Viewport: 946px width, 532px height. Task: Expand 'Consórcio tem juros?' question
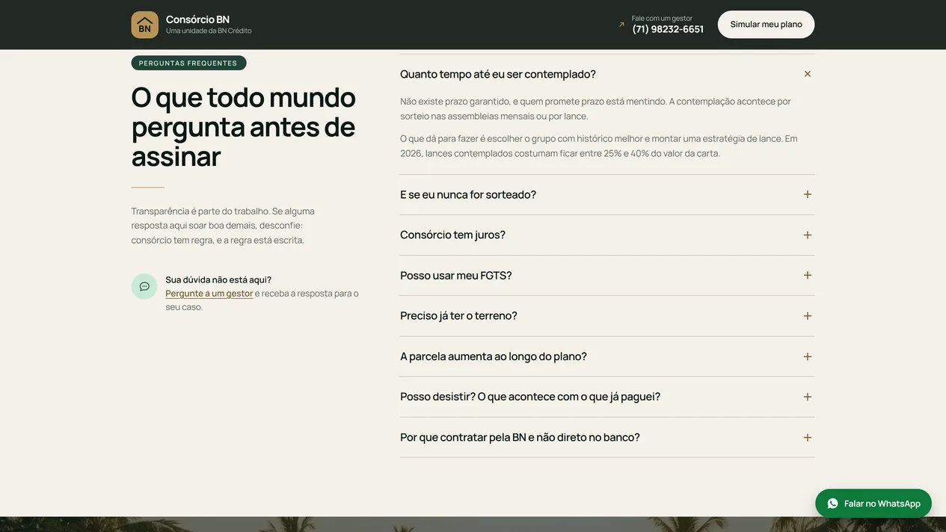tap(606, 235)
